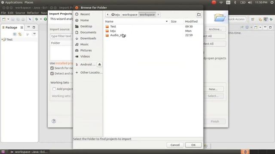This screenshot has width=275, height=154.
Task: Open the Eclipse Edit menu
Action: 10,13
